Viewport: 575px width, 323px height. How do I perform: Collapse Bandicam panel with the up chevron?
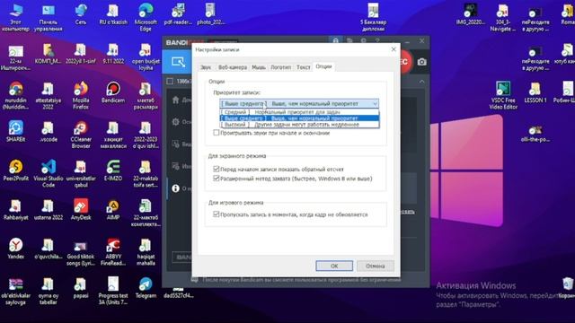click(421, 82)
